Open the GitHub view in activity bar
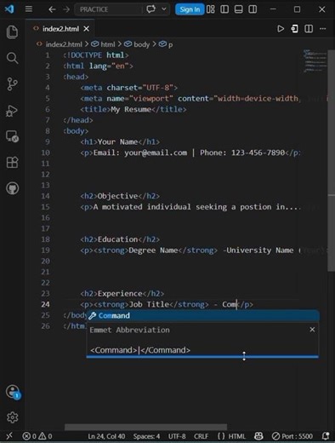 click(x=13, y=188)
